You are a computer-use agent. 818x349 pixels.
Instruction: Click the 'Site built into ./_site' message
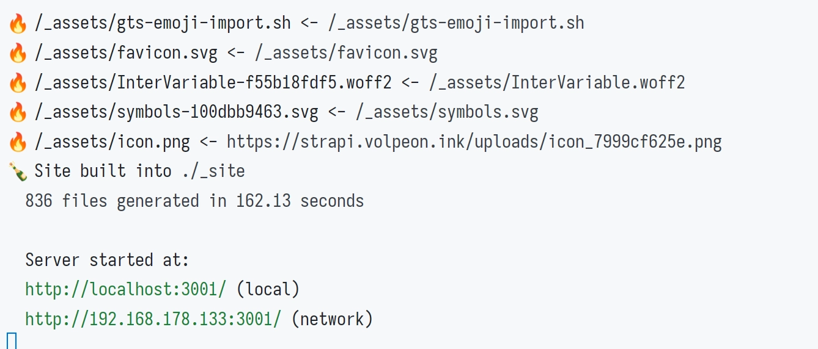pos(139,171)
